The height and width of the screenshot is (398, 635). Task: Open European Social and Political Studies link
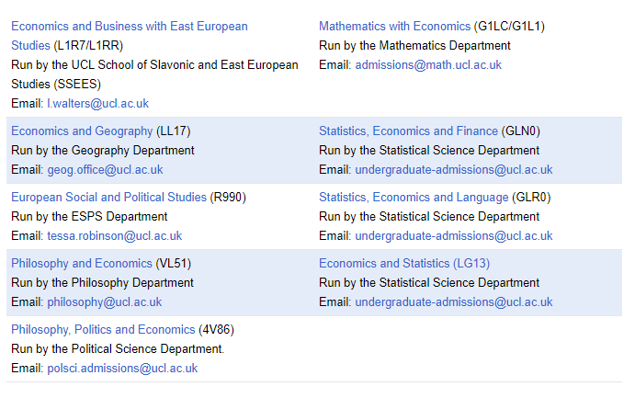tap(109, 198)
